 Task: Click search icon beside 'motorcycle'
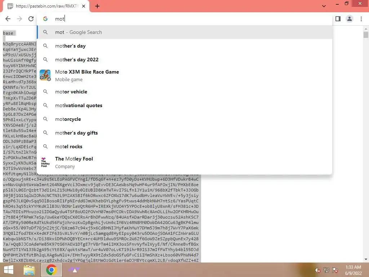45,119
